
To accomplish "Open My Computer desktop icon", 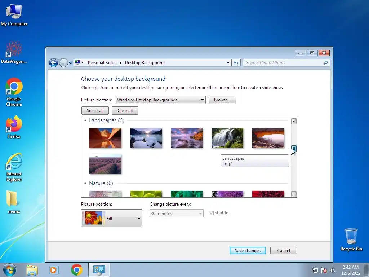I will pos(14,14).
